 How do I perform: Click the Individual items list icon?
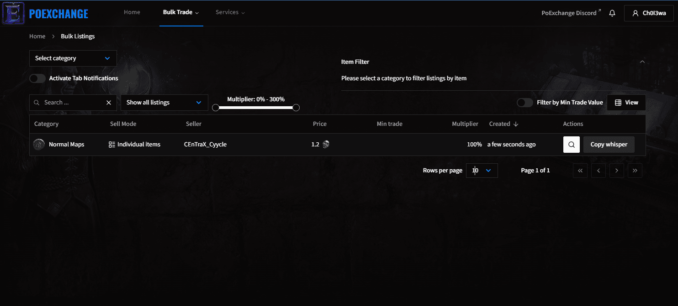(112, 145)
